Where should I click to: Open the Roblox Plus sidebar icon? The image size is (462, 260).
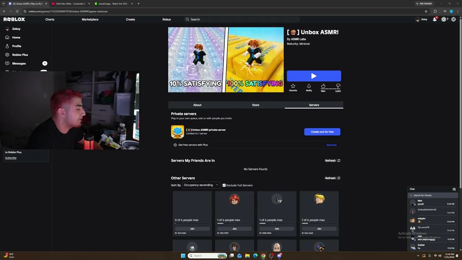click(7, 55)
